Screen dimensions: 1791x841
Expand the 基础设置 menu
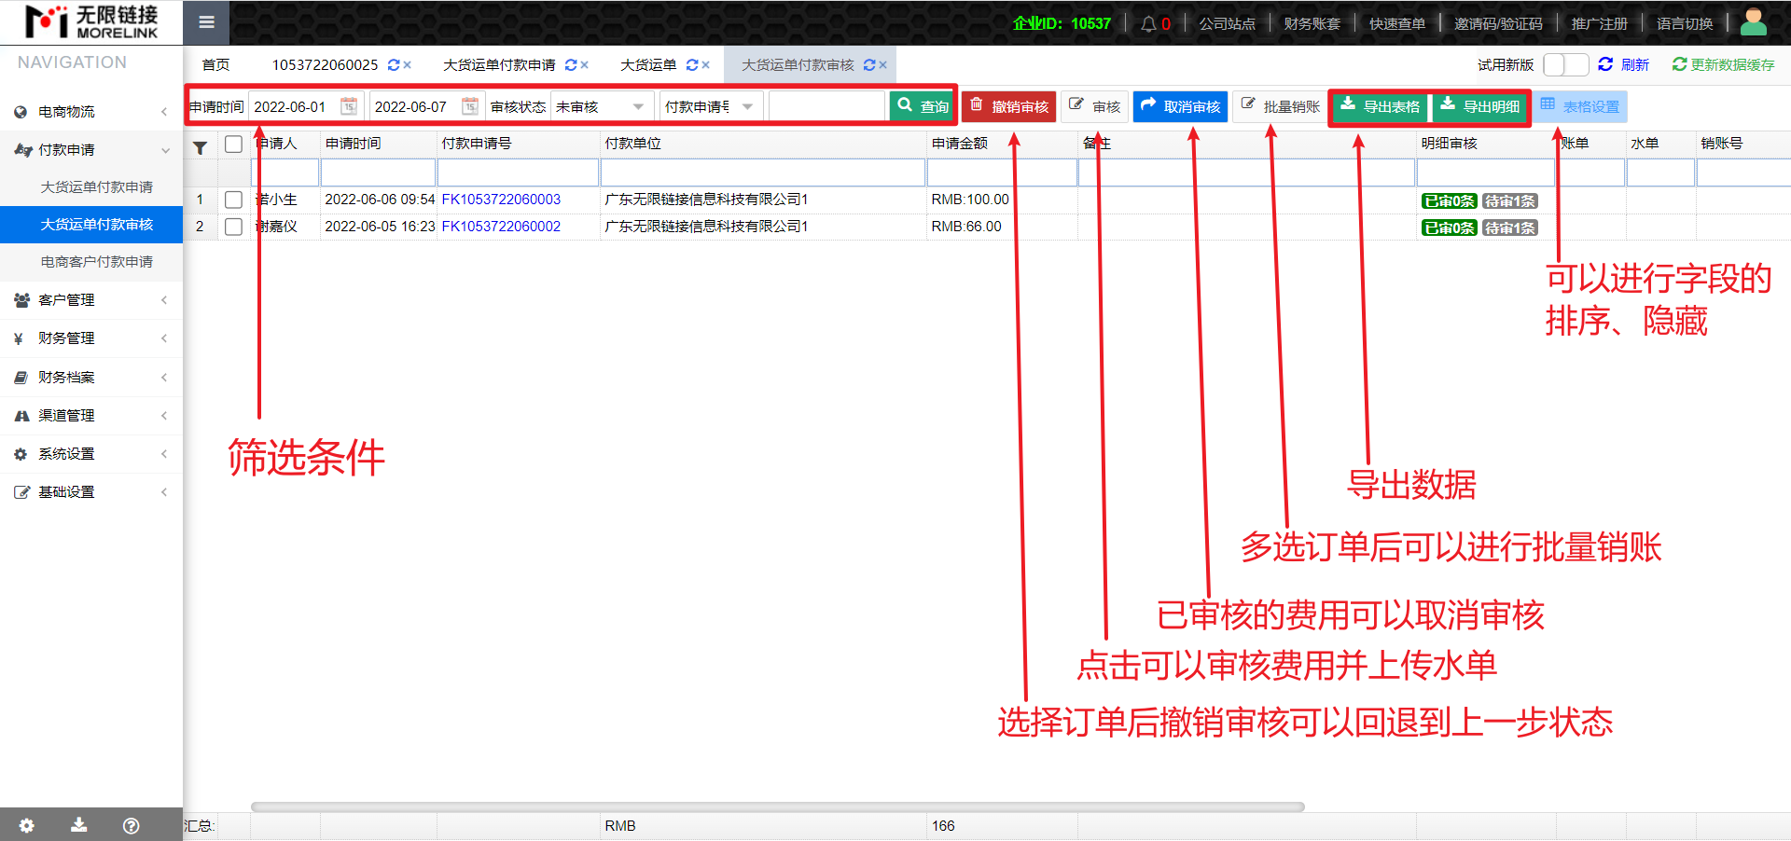(x=164, y=492)
